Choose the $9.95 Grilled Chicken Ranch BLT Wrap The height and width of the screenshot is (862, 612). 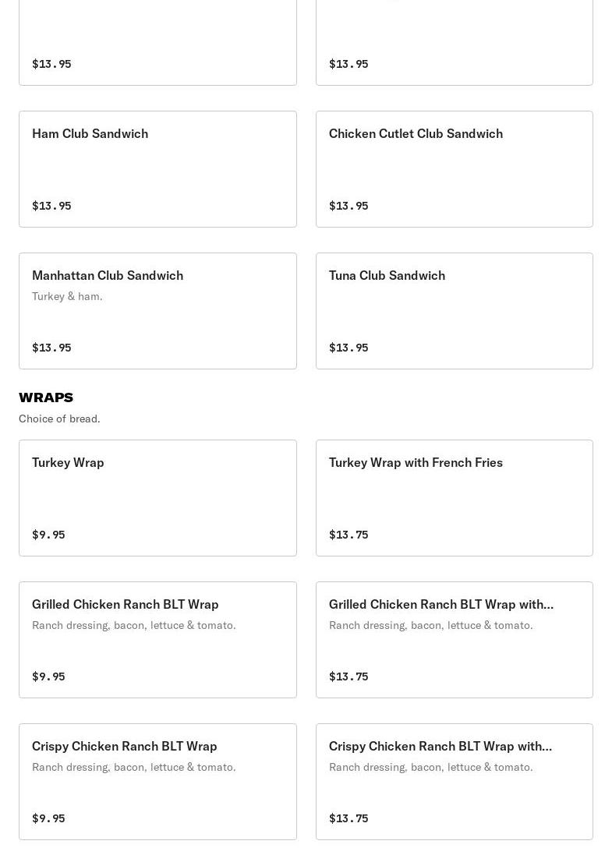[157, 640]
